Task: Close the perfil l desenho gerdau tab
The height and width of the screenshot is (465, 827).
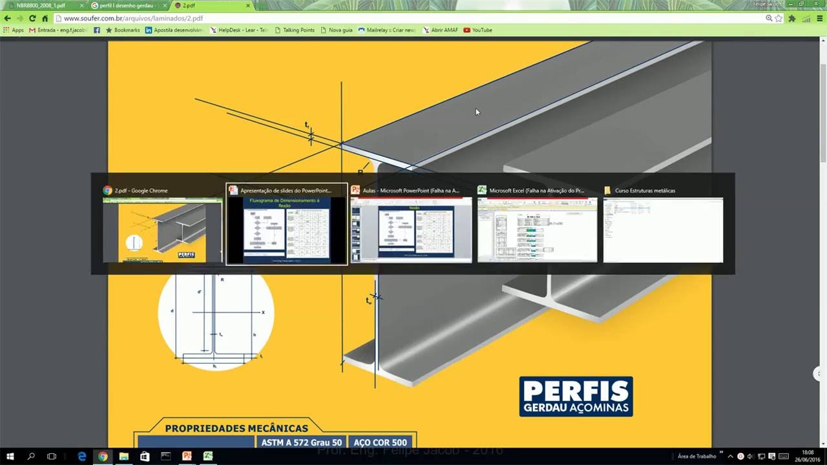Action: pos(165,5)
